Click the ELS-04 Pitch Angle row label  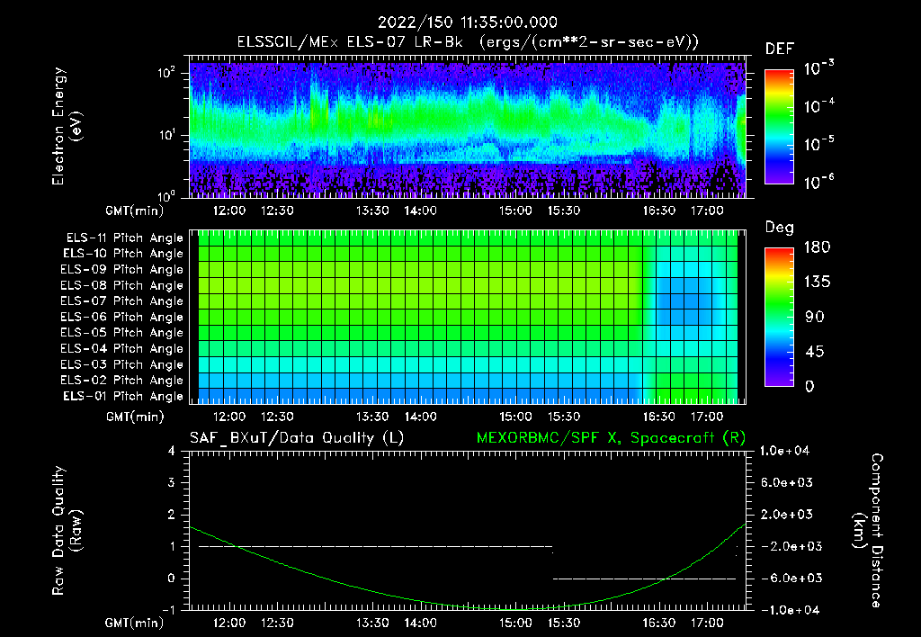click(x=122, y=348)
